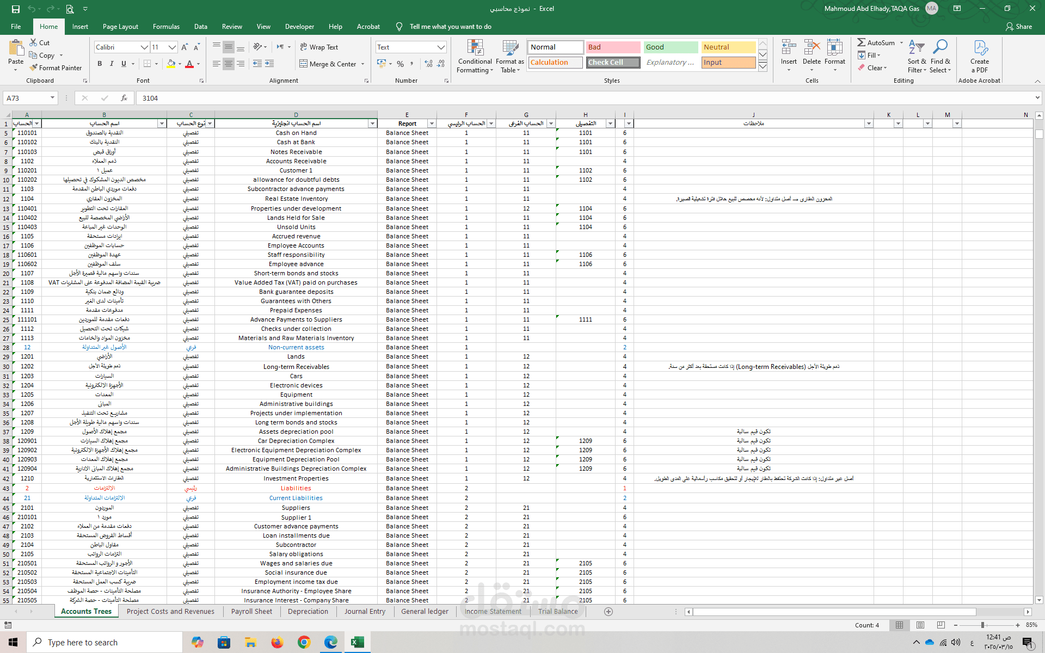Click the Increase Font Size icon
1045x653 pixels.
(185, 47)
